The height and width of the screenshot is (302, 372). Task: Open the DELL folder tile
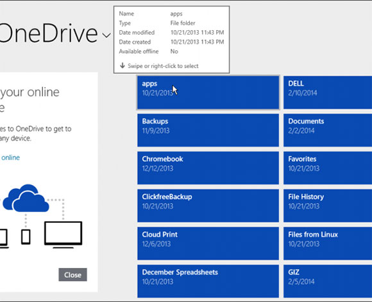(328, 93)
